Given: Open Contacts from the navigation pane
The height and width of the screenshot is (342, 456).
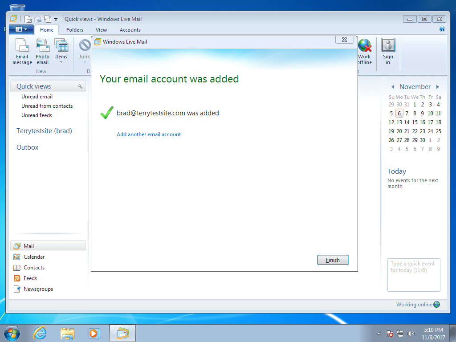Looking at the screenshot, I should (34, 268).
